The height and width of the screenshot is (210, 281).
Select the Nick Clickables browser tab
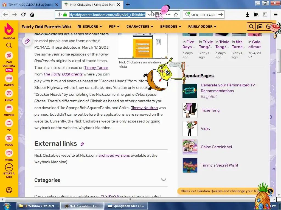click(x=92, y=5)
